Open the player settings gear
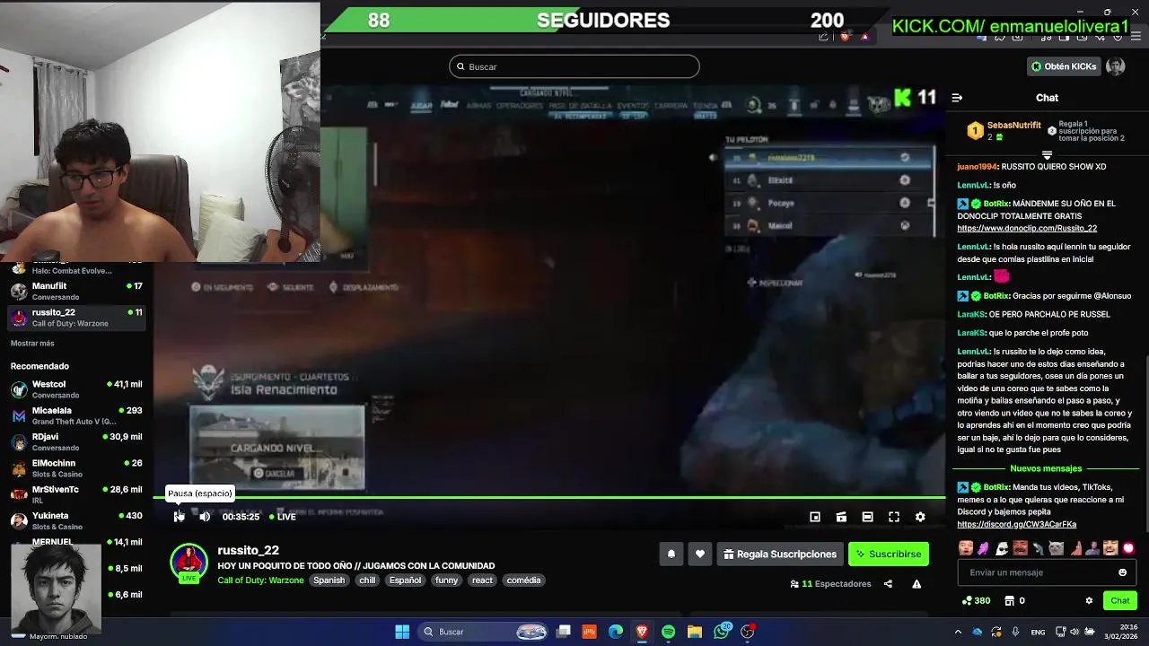The height and width of the screenshot is (646, 1149). (920, 517)
